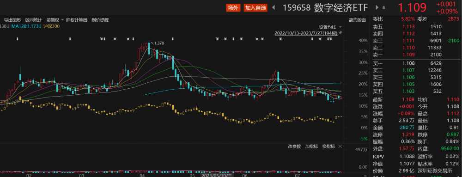Viewport: 462px width, 177px height.
Task: Open the 区间统计 range statistics menu item
Action: click(34, 20)
